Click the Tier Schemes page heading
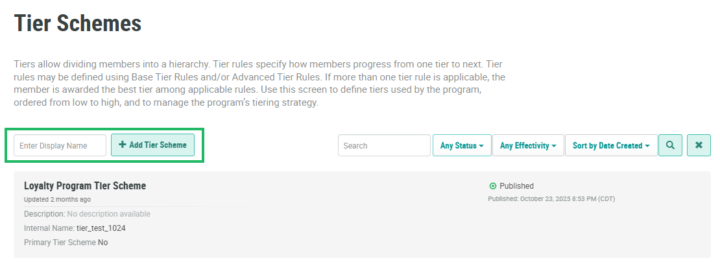The image size is (720, 262). 78,23
